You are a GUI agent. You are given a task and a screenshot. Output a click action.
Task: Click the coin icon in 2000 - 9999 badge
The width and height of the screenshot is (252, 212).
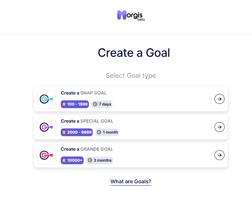tap(64, 132)
